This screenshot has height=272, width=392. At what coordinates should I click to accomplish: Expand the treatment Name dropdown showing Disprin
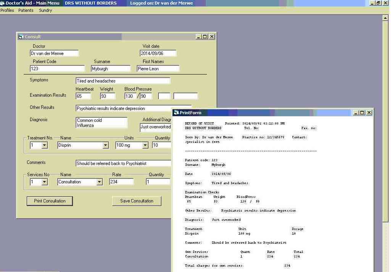coord(105,146)
